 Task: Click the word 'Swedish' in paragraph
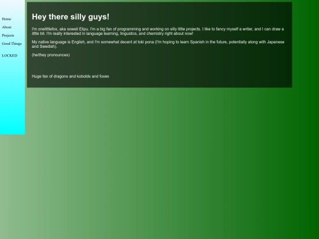47,47
